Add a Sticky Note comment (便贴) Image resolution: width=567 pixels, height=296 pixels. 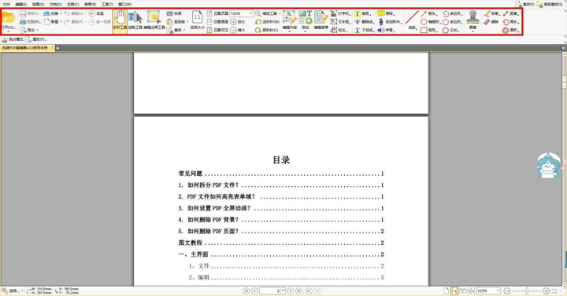(386, 13)
